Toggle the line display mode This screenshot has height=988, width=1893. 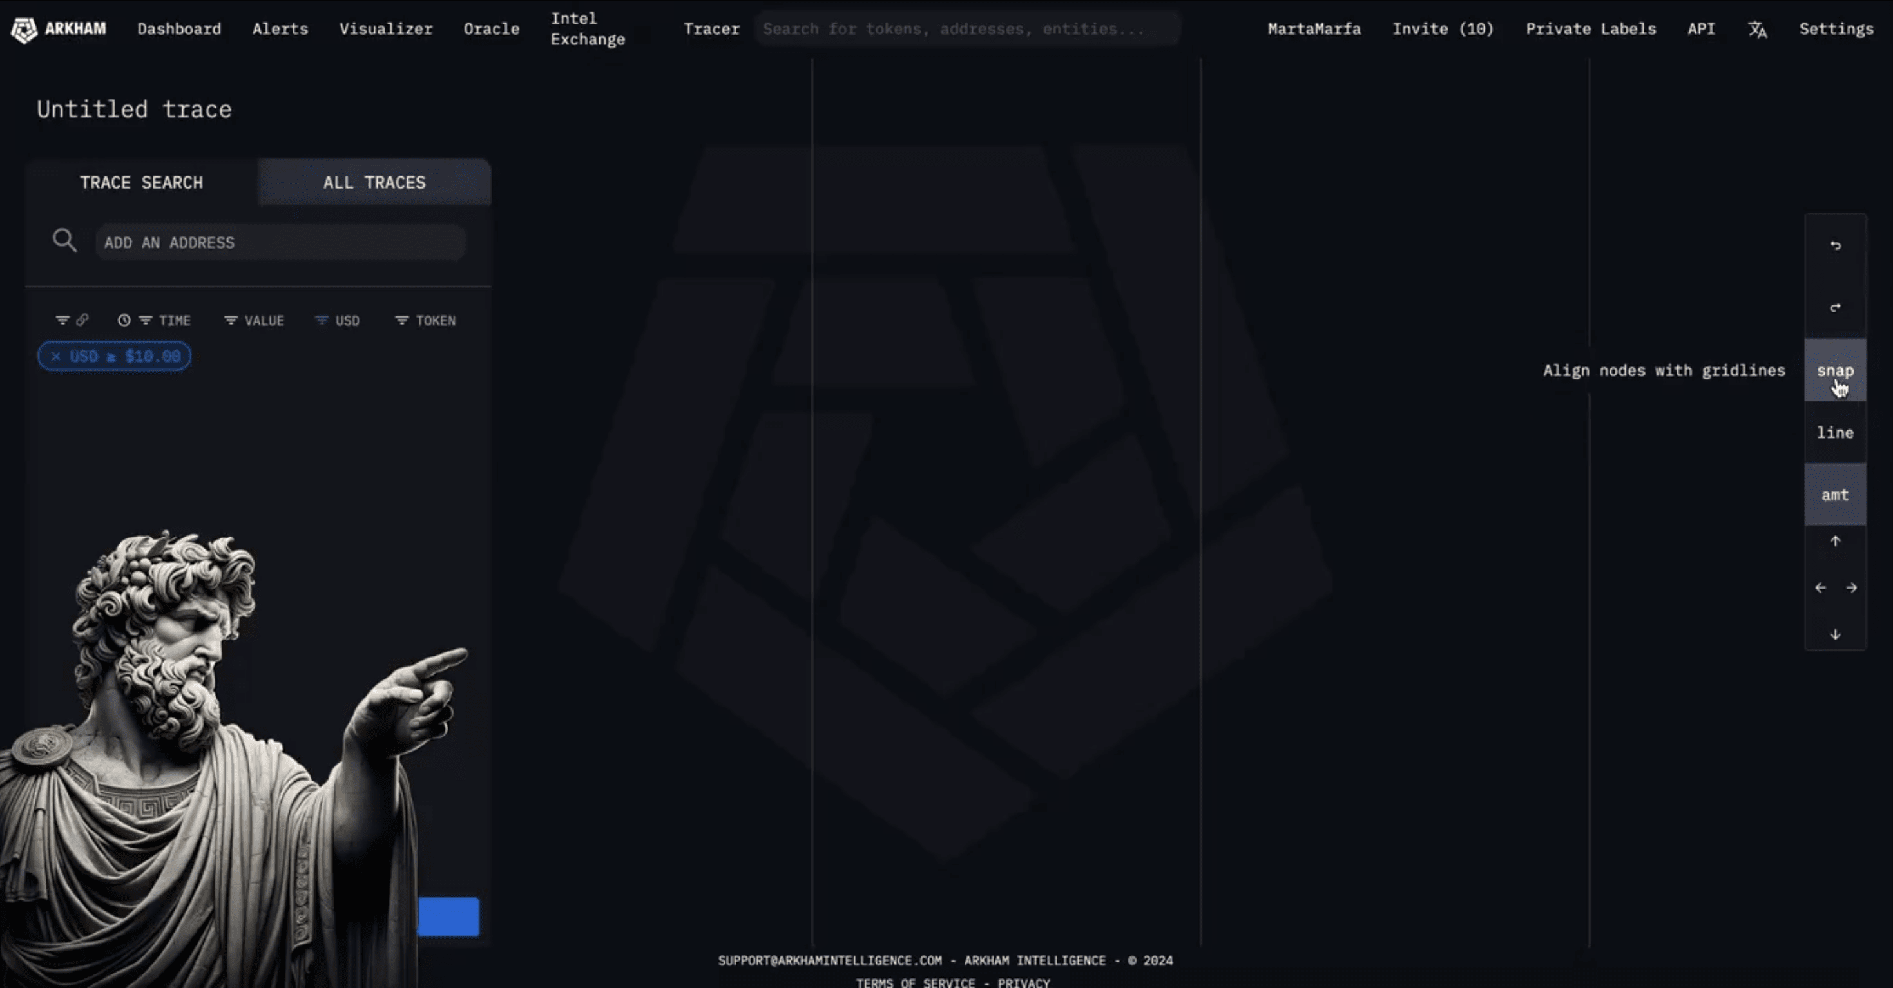pos(1835,433)
